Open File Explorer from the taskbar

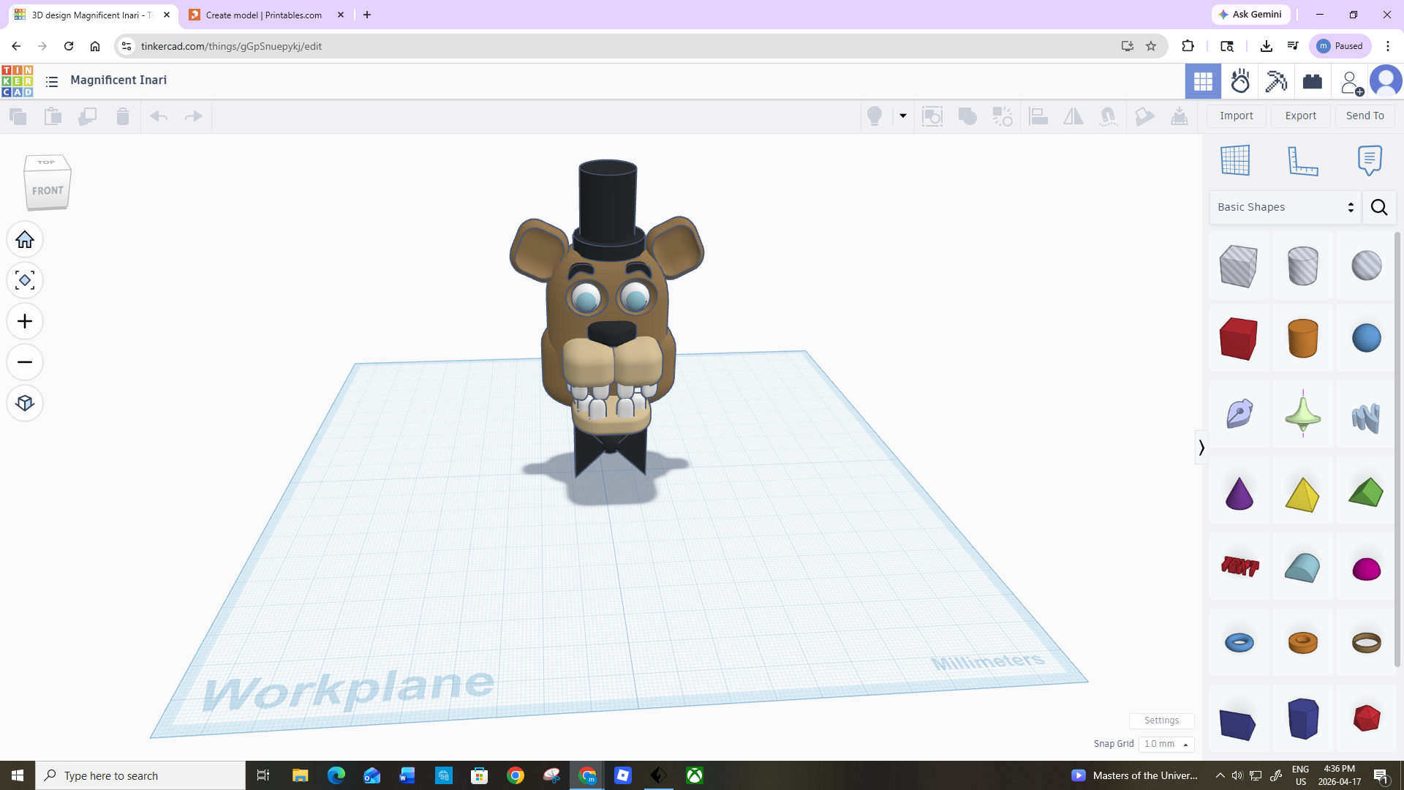point(301,775)
